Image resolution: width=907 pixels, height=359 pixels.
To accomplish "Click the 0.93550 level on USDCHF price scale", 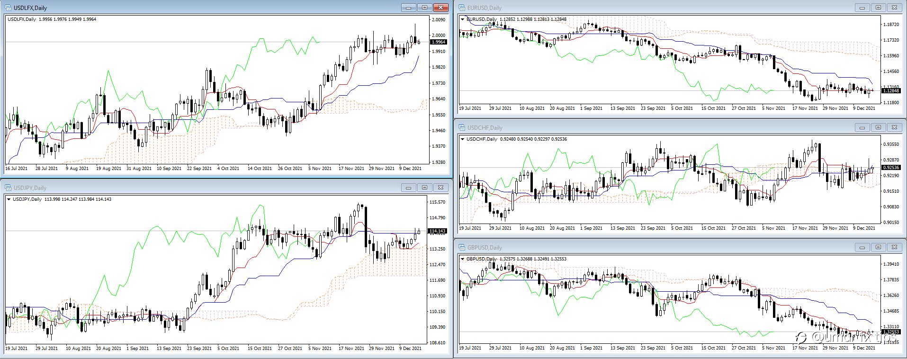I will click(891, 144).
